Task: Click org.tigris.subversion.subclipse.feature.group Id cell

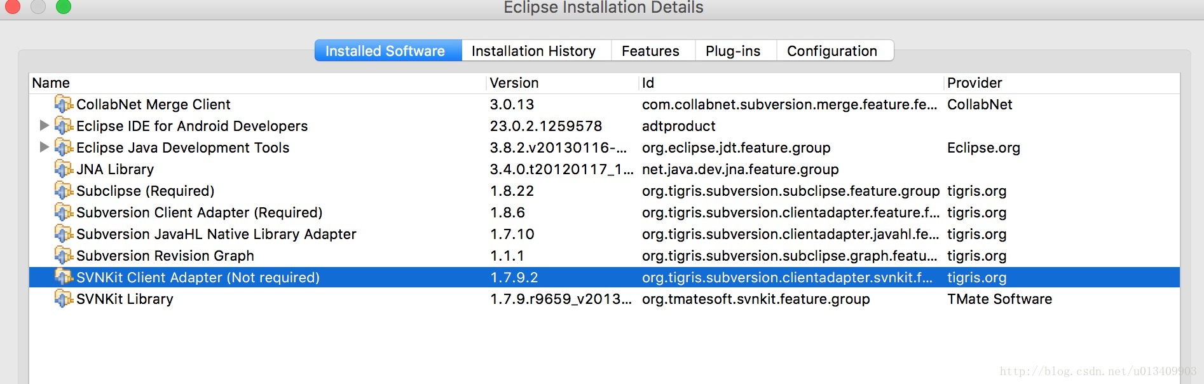Action: pyautogui.click(x=791, y=191)
